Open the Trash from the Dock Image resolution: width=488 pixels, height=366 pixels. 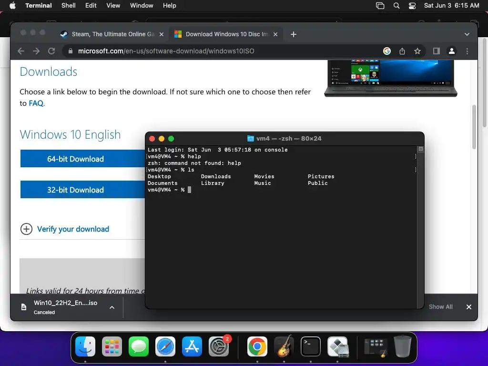click(x=402, y=346)
